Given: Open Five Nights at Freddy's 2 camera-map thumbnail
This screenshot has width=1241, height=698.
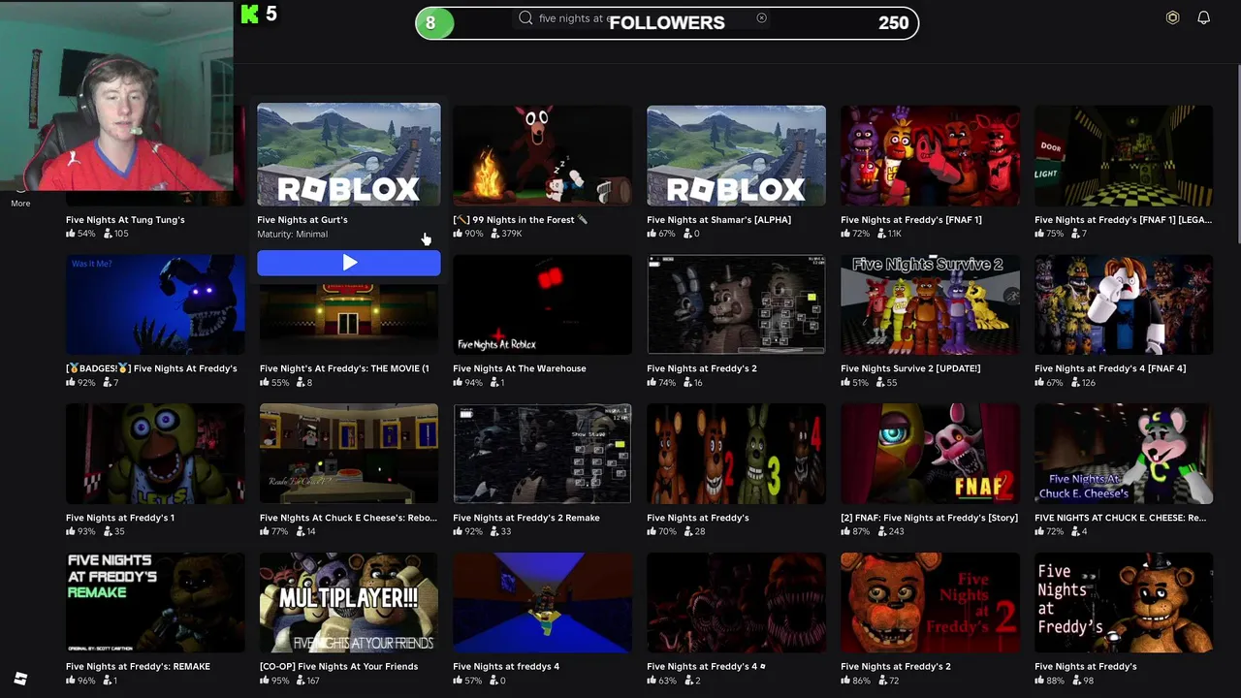Looking at the screenshot, I should pyautogui.click(x=736, y=304).
